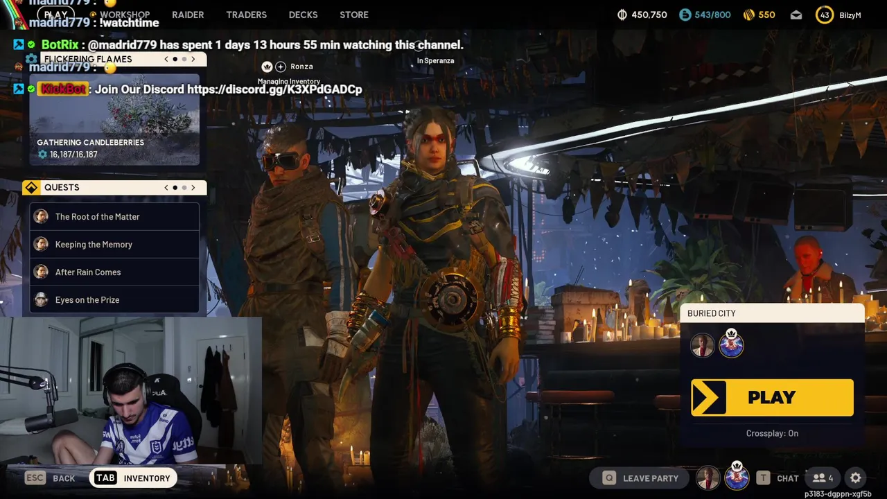Click the quest giver portrait for The Root of the Matter
This screenshot has height=499, width=887.
click(41, 216)
